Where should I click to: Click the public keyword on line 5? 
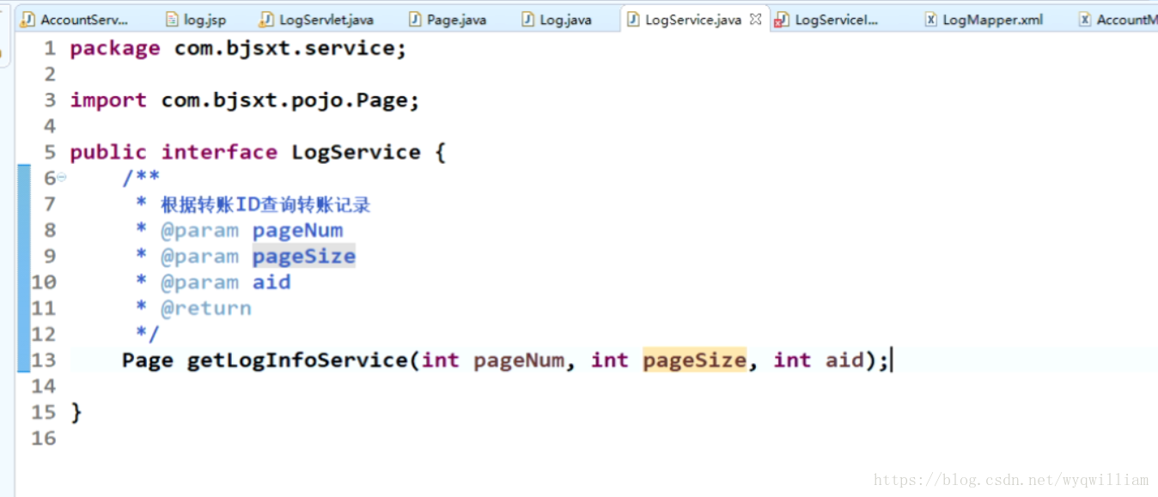[x=108, y=153]
